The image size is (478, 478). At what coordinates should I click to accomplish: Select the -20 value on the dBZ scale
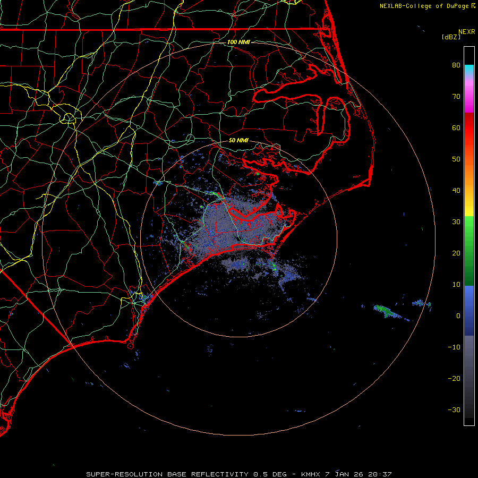[x=454, y=379]
